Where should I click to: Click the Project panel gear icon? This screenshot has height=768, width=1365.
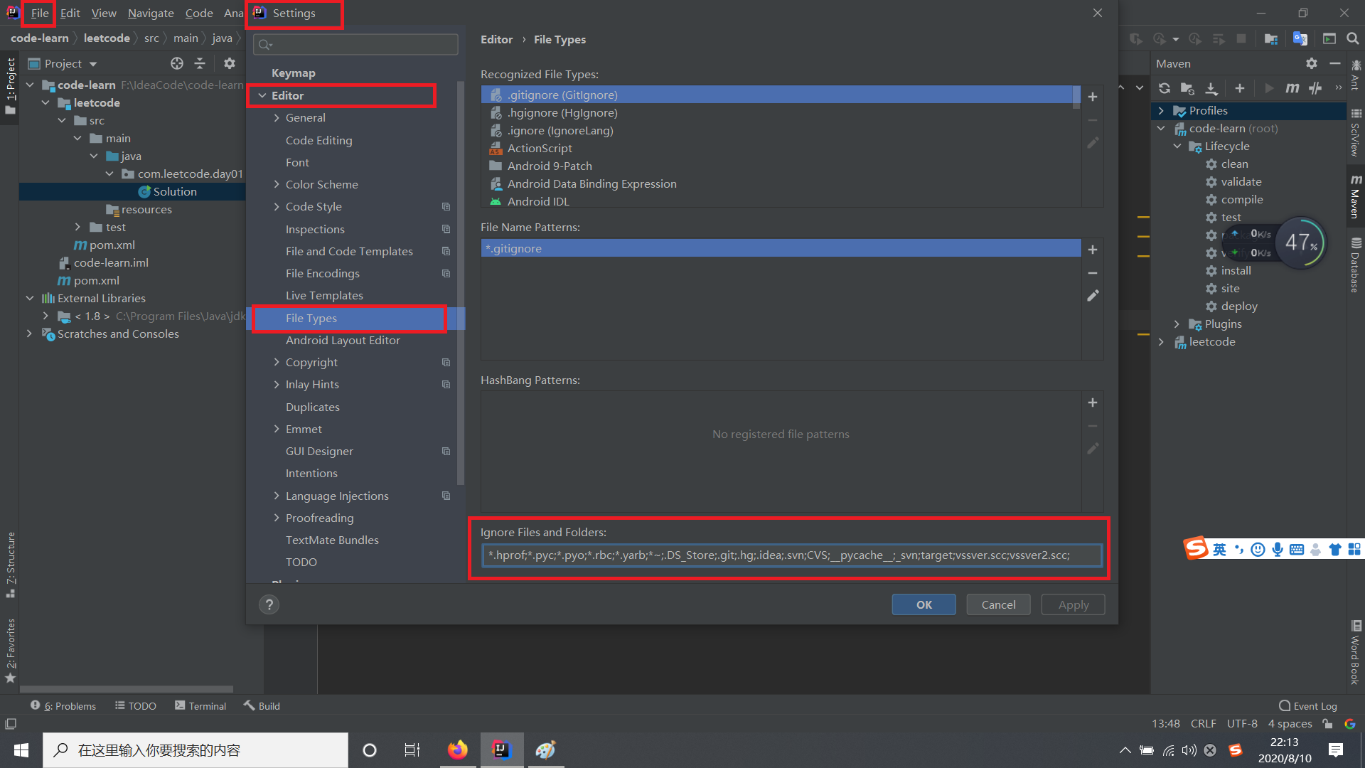click(229, 63)
